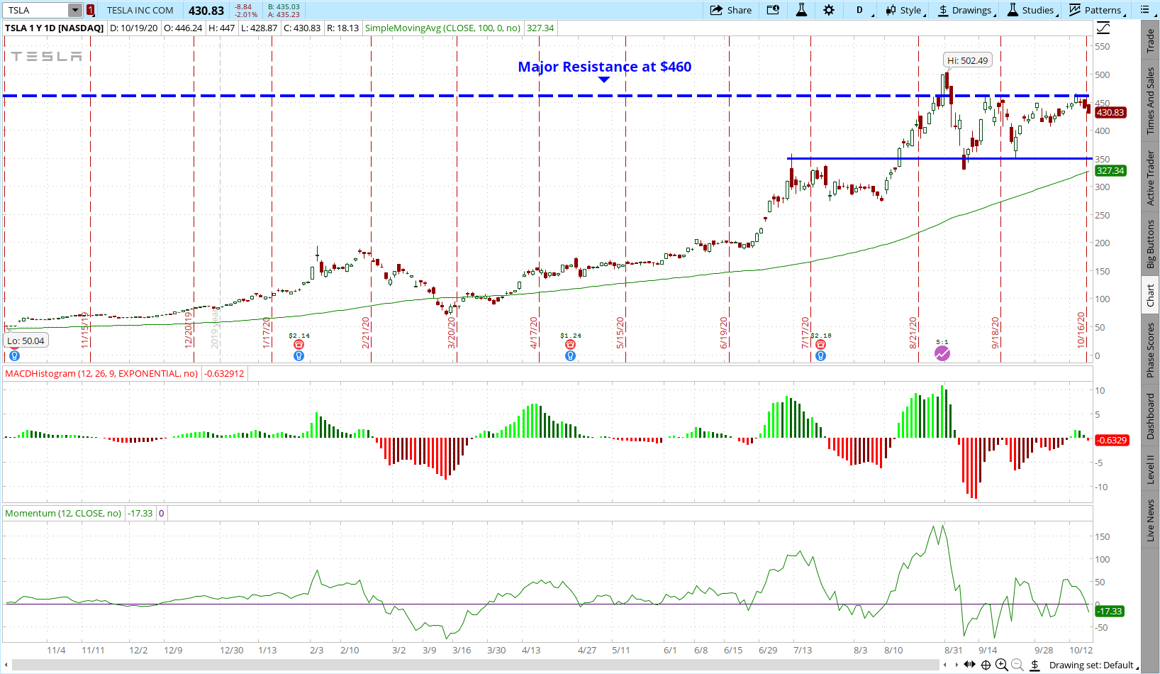Open the symbol dropdown arrow next to TSLA

(75, 10)
